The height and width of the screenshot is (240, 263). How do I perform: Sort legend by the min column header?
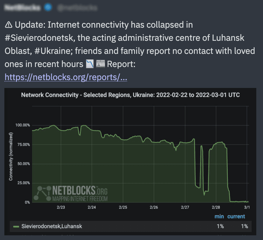pyautogui.click(x=219, y=216)
